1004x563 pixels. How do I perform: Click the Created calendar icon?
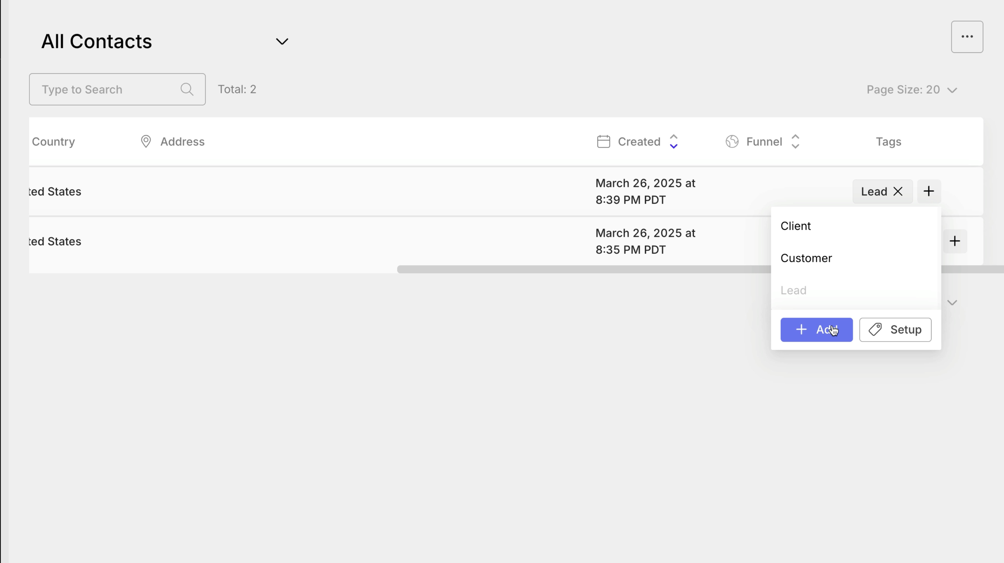(603, 141)
